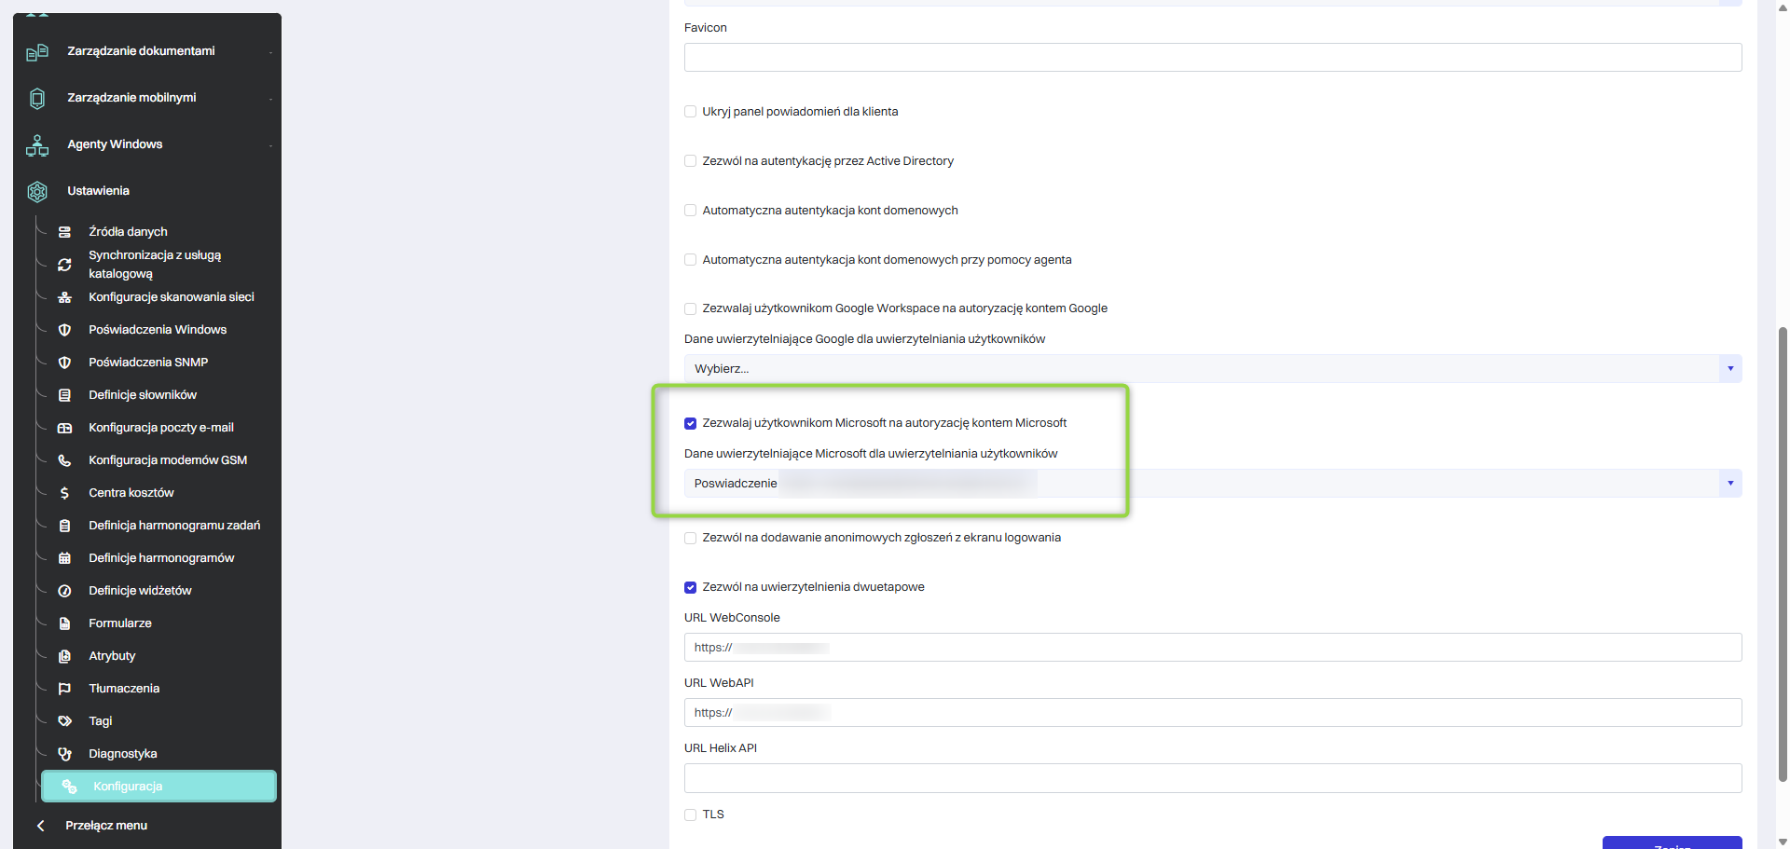Open Microsoft credentials Poswiadczenie dropdown
1790x849 pixels.
point(1212,484)
